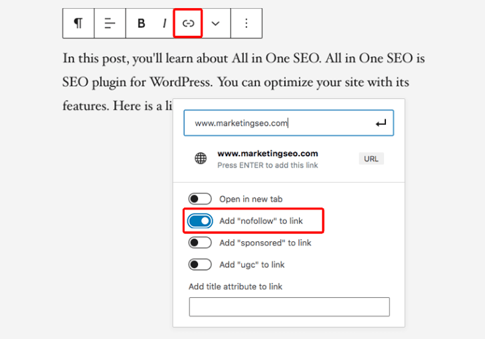The height and width of the screenshot is (339, 485).
Task: Enable the Open in new tab toggle
Action: (200, 199)
